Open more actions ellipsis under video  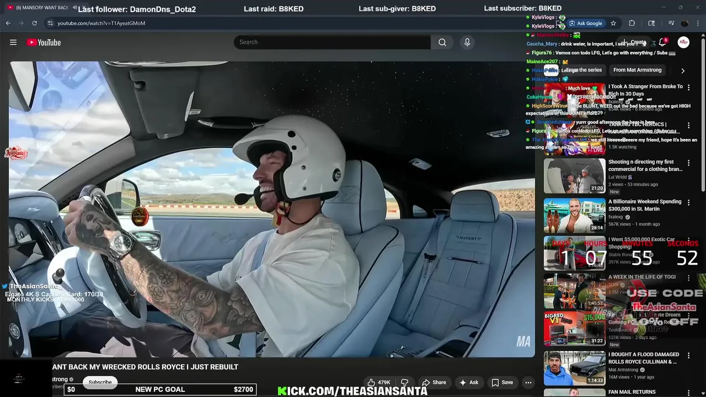coord(528,382)
